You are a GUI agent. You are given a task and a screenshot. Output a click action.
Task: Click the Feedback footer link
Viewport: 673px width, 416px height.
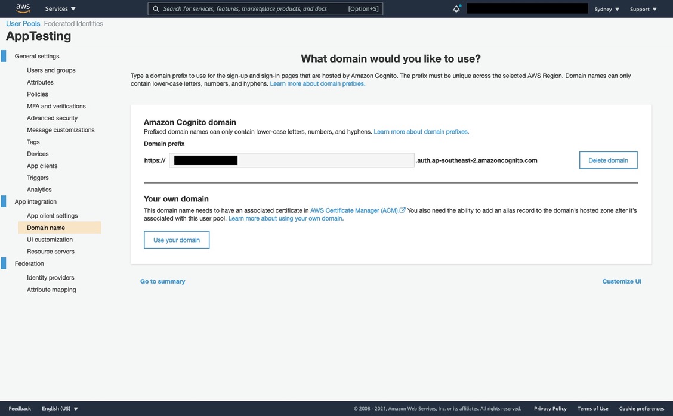(20, 408)
